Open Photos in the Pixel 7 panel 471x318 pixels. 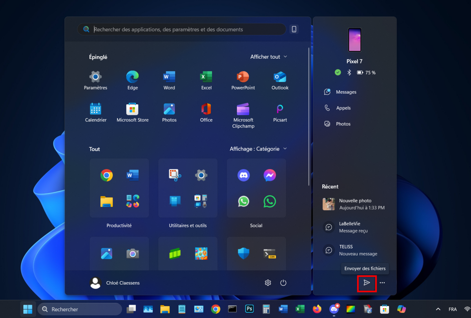[x=338, y=124]
